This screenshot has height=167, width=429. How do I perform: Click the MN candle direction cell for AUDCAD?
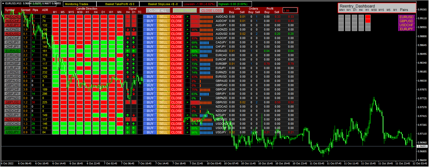click(120, 17)
